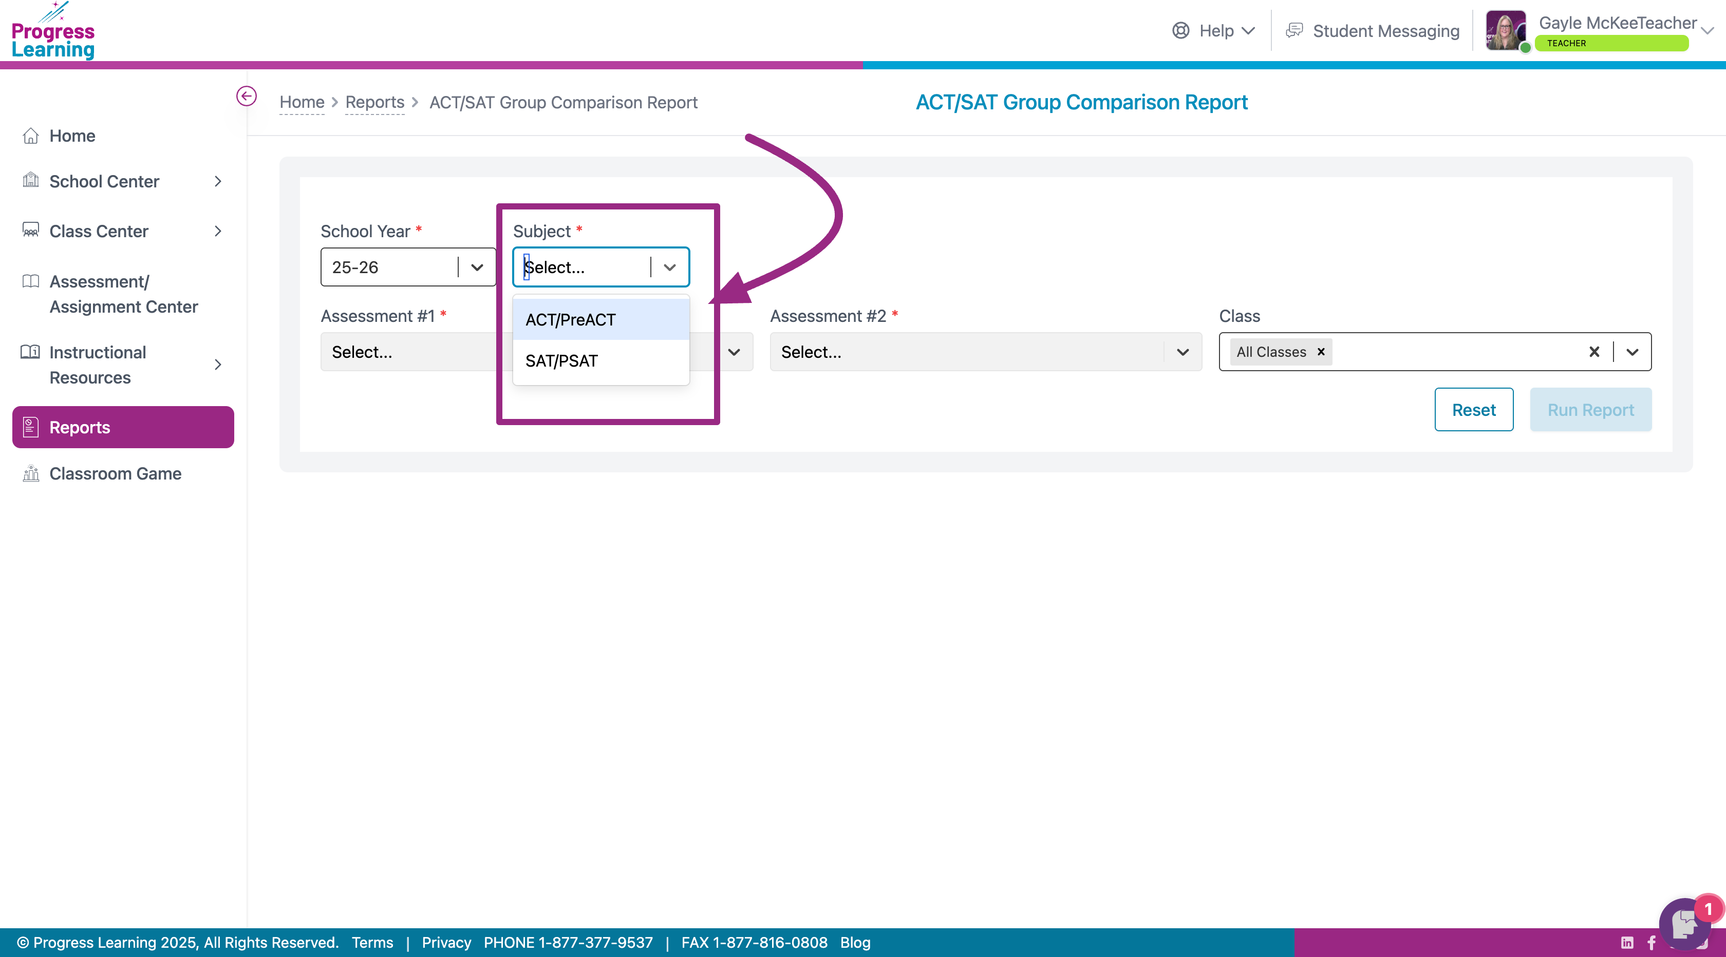The image size is (1726, 957).
Task: Expand the School Year dropdown
Action: pos(477,267)
